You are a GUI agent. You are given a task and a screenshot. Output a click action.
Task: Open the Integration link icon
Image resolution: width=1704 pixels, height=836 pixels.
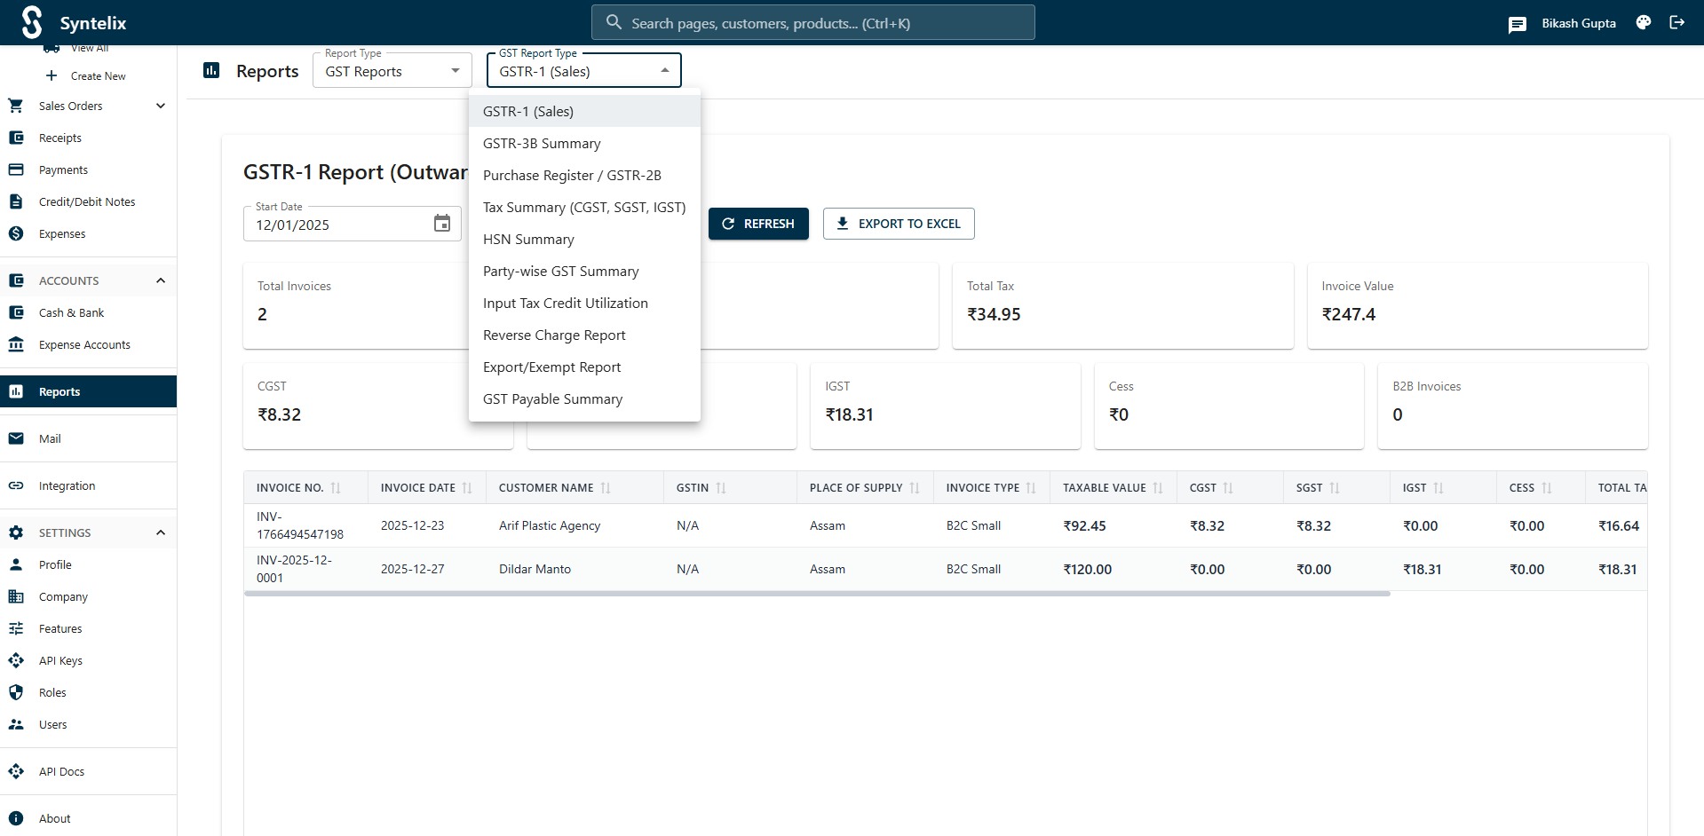pos(16,485)
